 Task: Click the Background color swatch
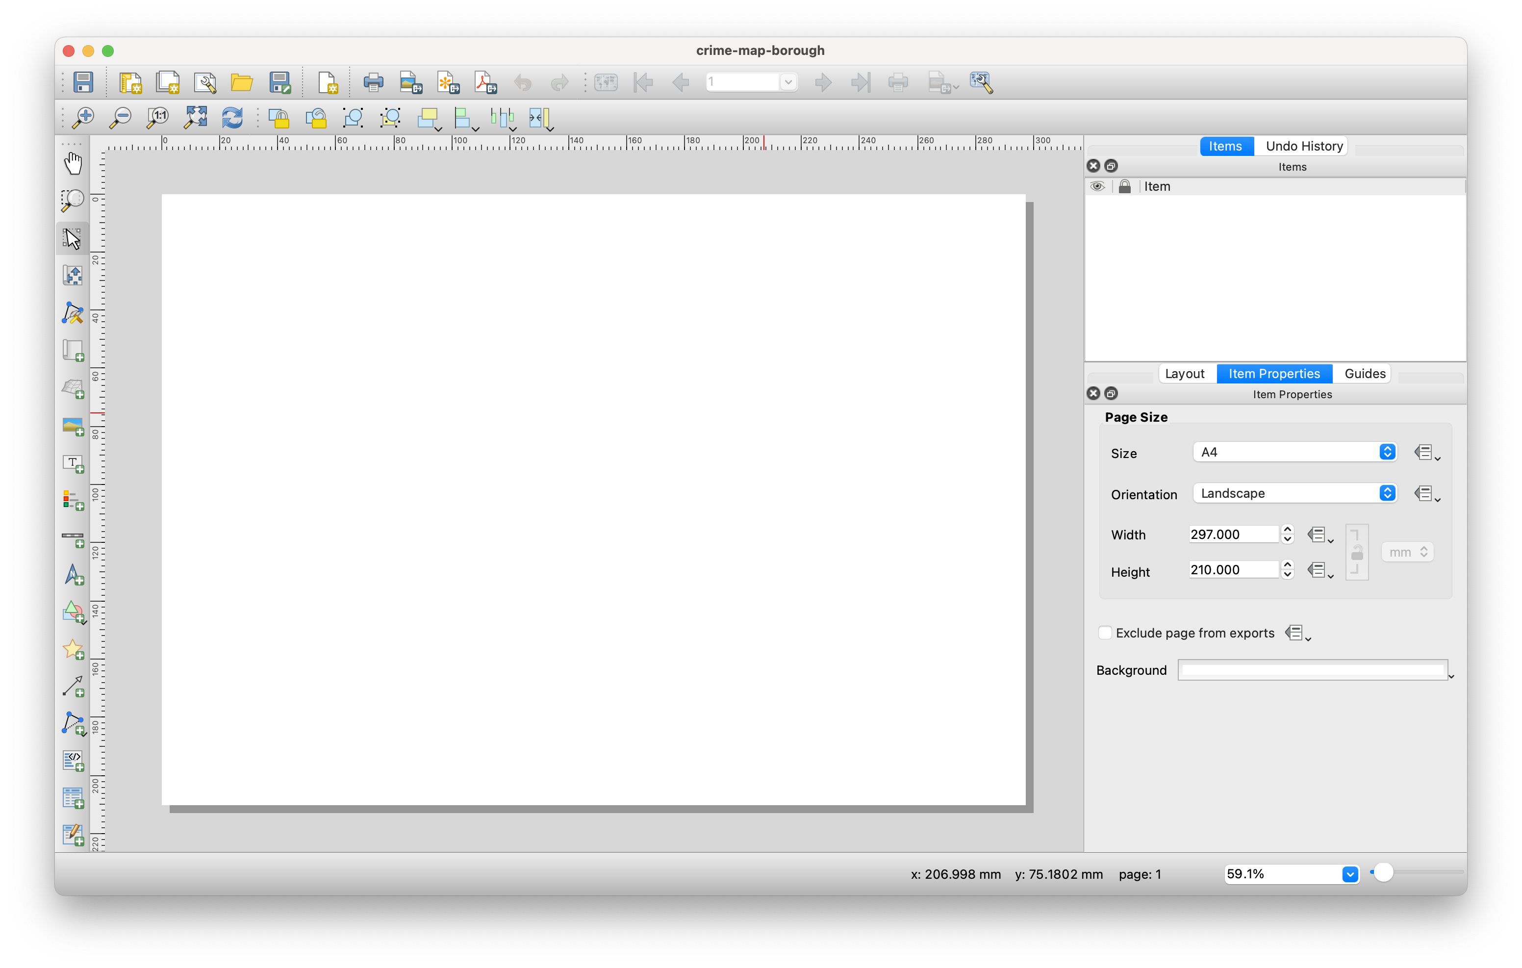point(1314,670)
